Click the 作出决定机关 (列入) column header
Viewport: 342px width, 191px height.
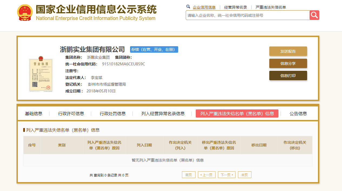pos(180,145)
